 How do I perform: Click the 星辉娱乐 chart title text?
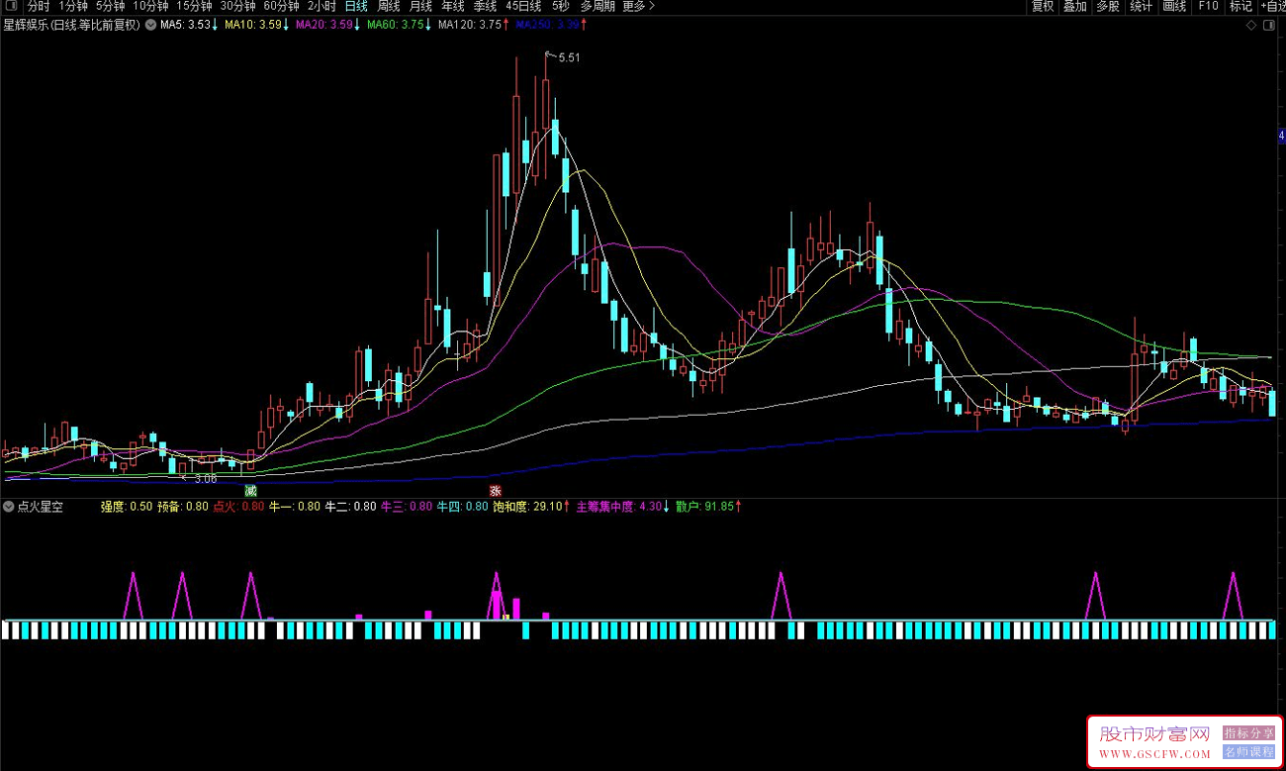(x=71, y=26)
